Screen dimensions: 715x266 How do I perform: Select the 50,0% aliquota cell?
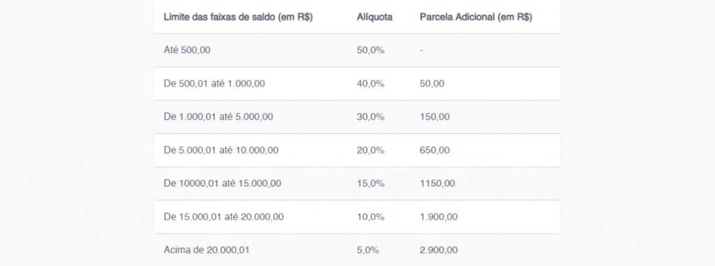coord(371,50)
